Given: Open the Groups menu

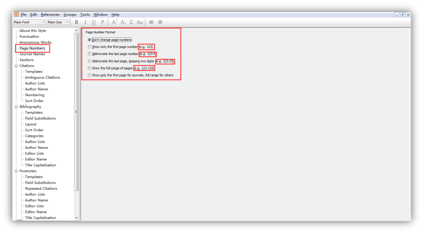Looking at the screenshot, I should (70, 15).
